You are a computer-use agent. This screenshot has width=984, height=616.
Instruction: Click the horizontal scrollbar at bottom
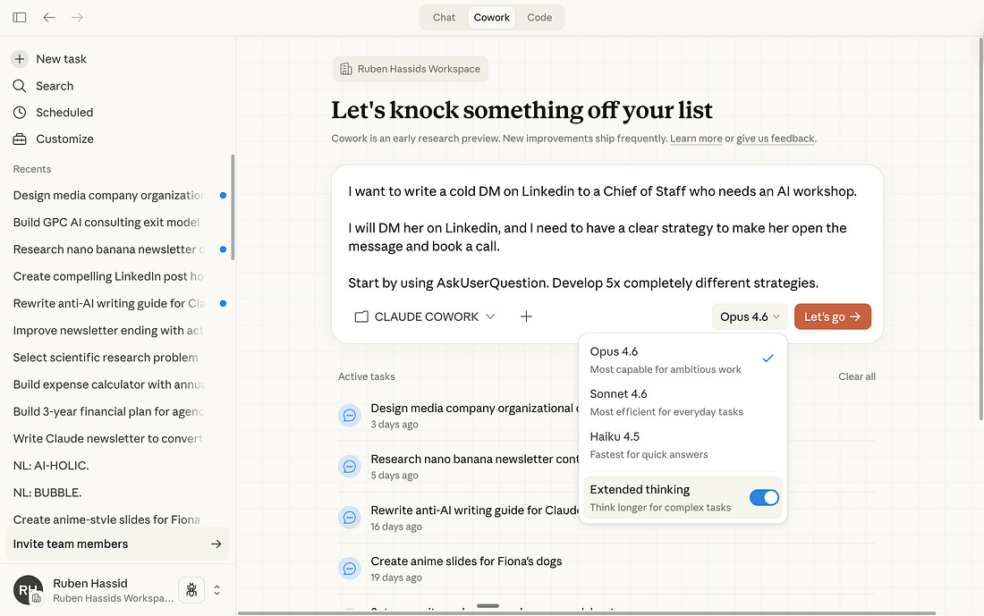coord(586,612)
